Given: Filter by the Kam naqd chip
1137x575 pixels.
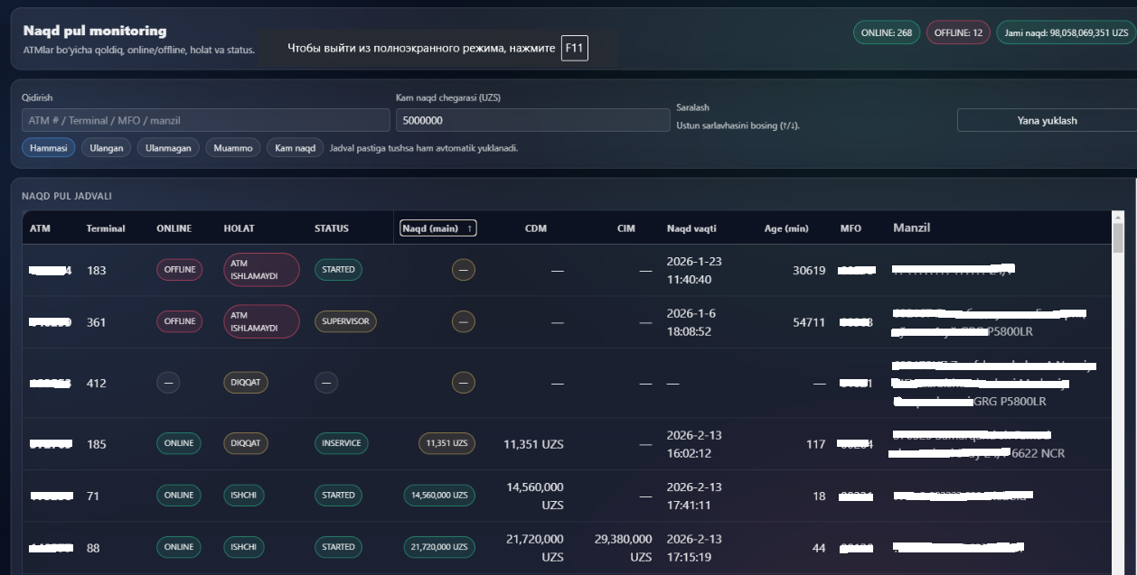Looking at the screenshot, I should coord(295,148).
